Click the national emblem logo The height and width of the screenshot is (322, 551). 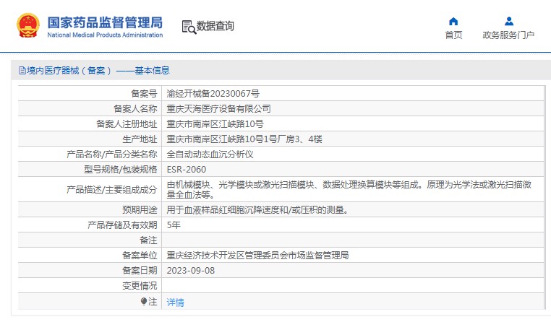click(x=28, y=25)
